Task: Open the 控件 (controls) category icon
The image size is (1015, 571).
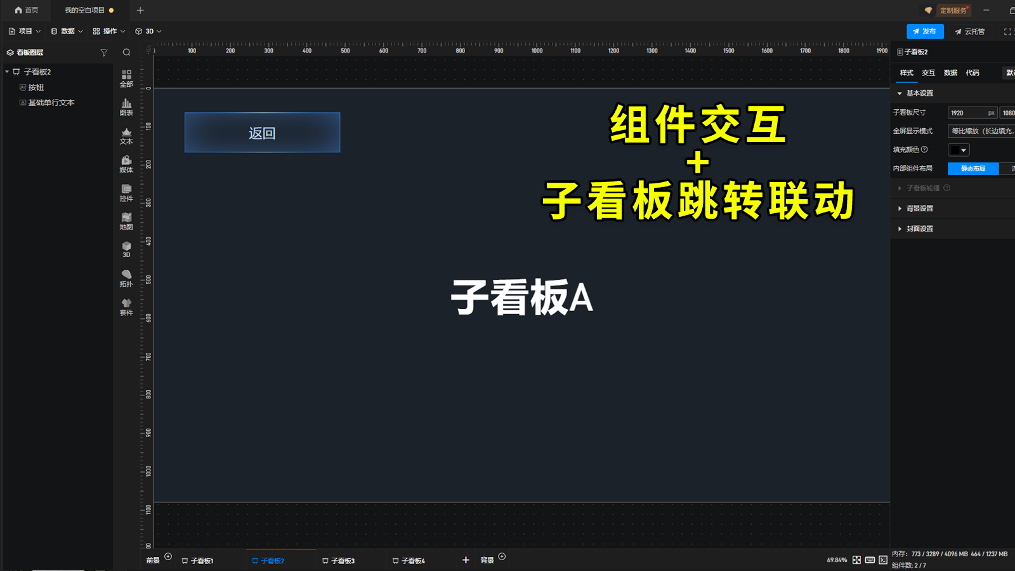Action: 126,192
